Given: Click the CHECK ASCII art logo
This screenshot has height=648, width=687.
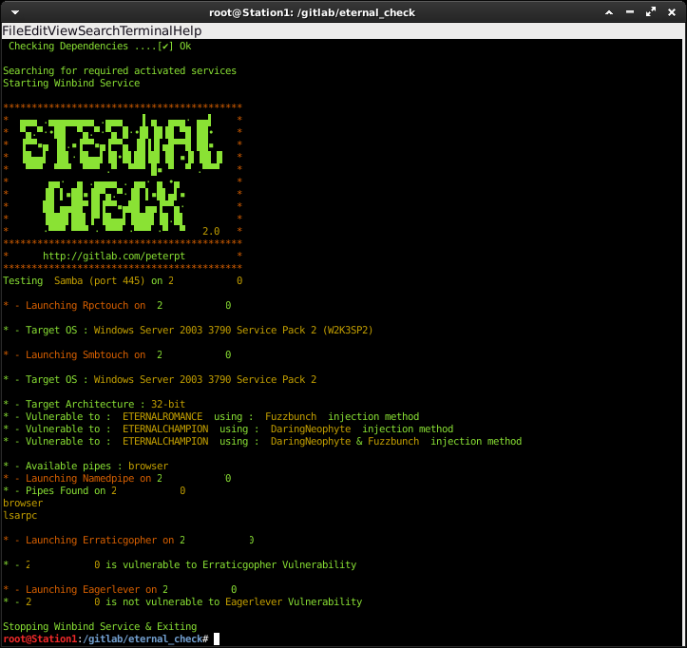Looking at the screenshot, I should coord(114,206).
